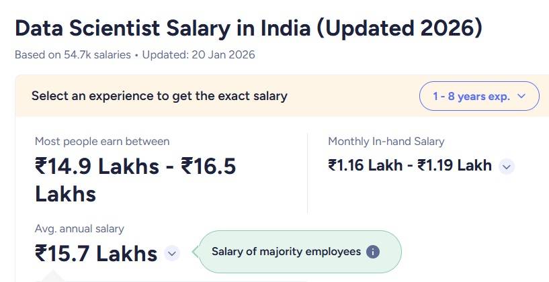The image size is (549, 282).
Task: Click the ₹1.16 Lakh - ₹1.19 Lakh value
Action: tap(410, 165)
